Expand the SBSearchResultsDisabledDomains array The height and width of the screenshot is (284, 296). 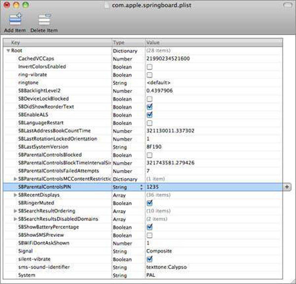(15, 219)
